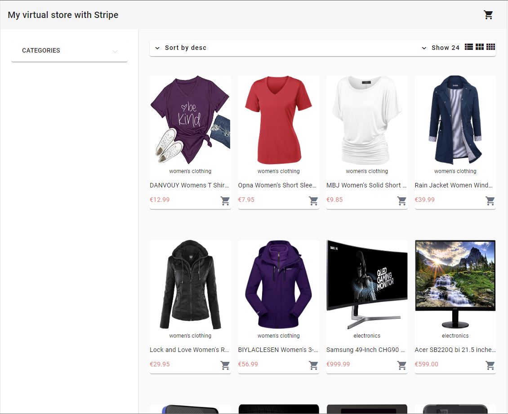This screenshot has height=414, width=508.
Task: Click the €999.99 price
Action: click(x=338, y=364)
